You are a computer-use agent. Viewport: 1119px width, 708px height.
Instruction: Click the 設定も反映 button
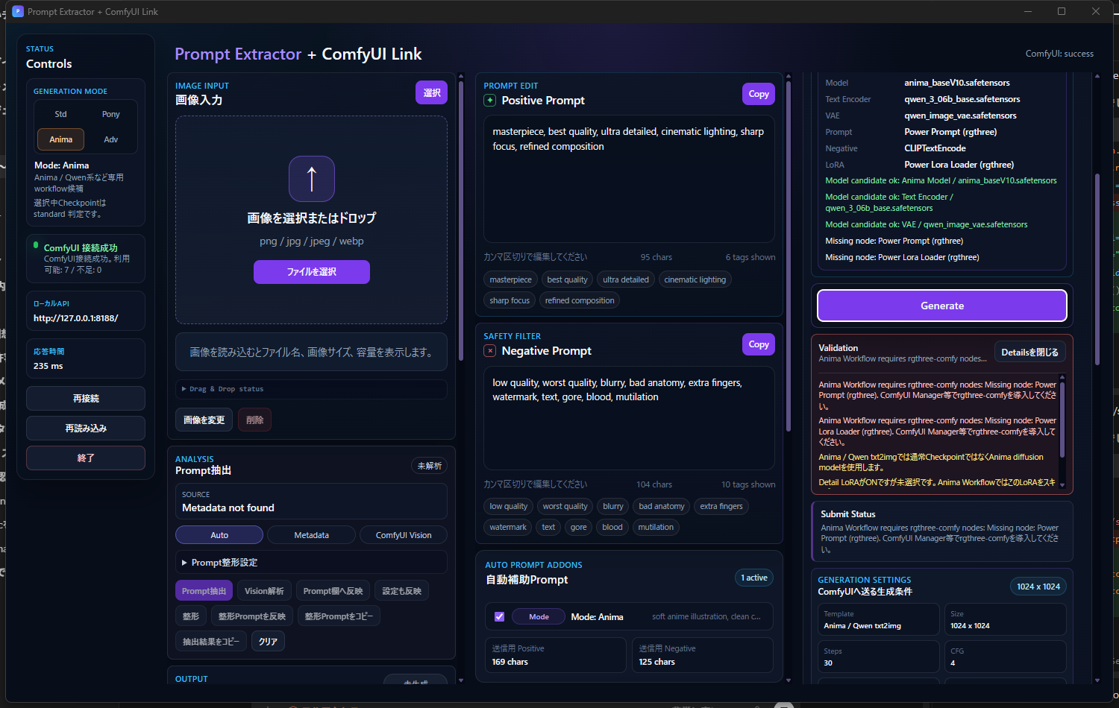pyautogui.click(x=402, y=591)
